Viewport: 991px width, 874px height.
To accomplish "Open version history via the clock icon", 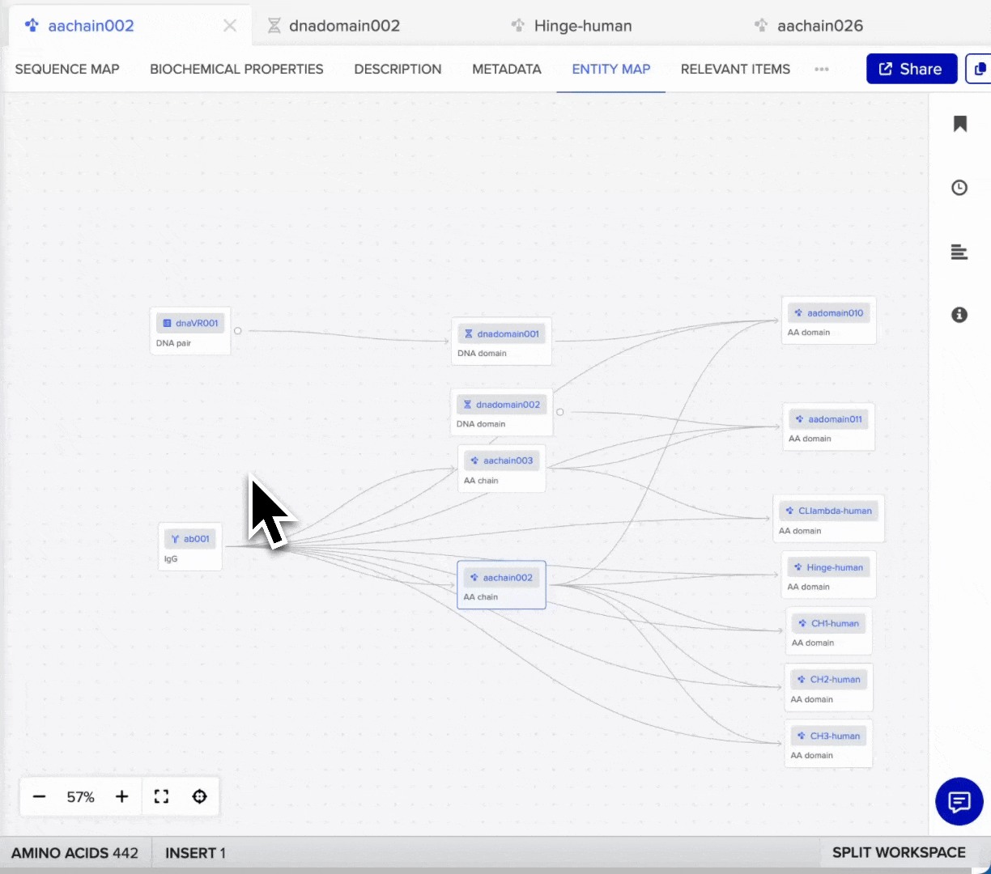I will [959, 187].
